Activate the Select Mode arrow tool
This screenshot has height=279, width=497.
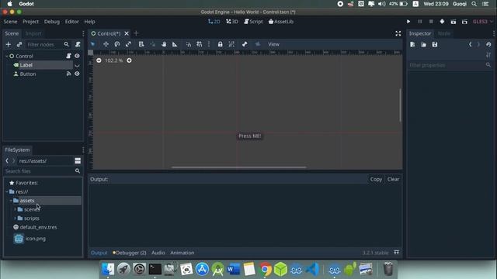point(92,44)
